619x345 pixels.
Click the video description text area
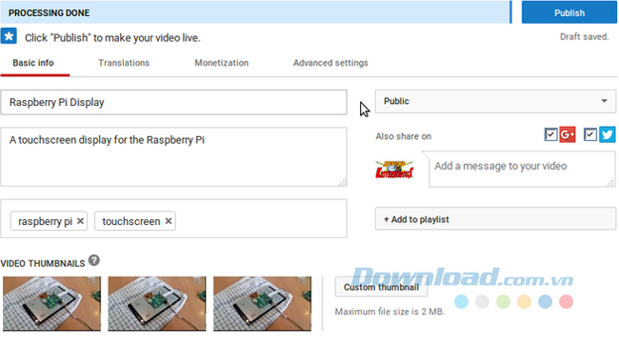click(x=173, y=157)
